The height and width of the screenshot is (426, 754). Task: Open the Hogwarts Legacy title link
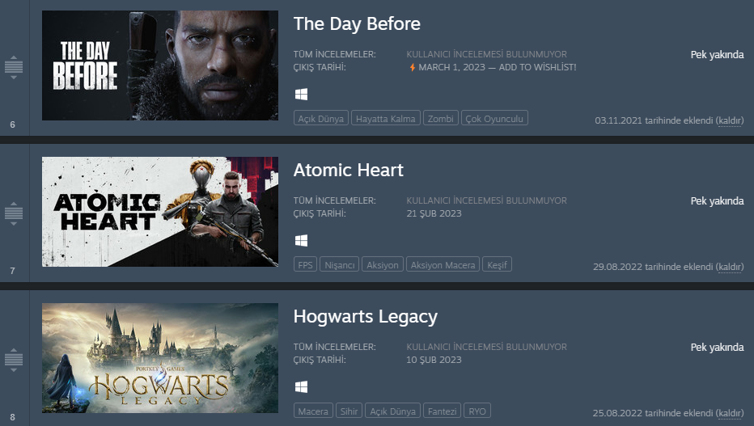[x=366, y=317]
